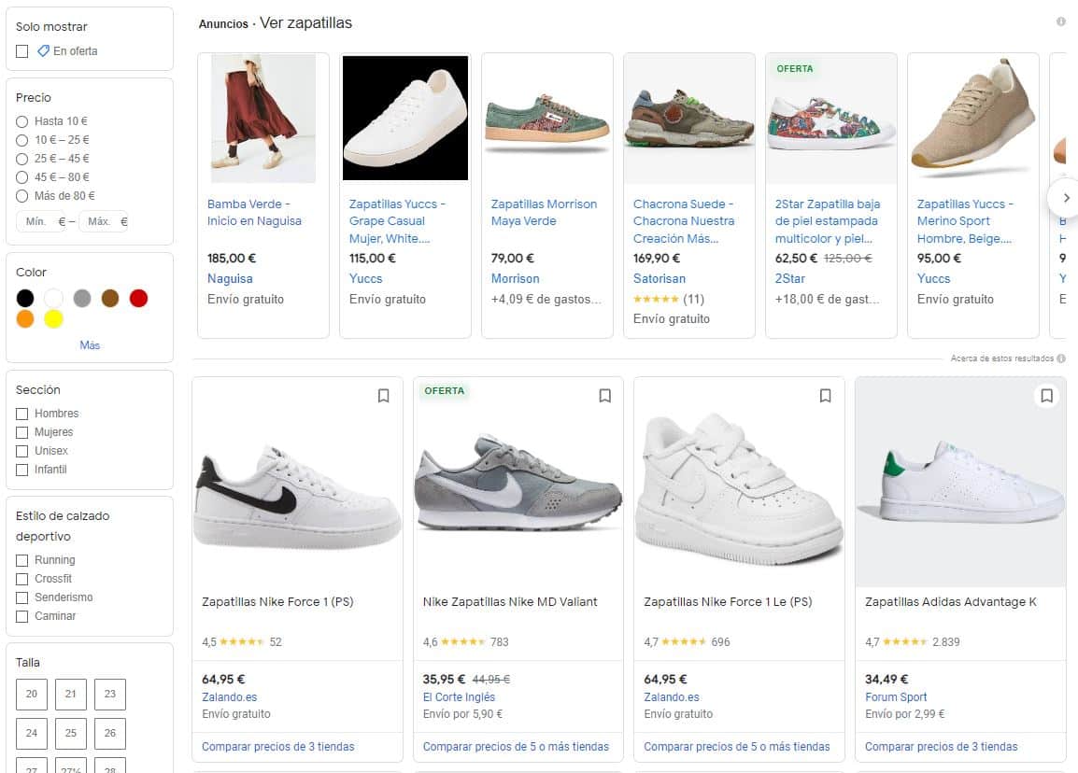Screen dimensions: 1078x773
Task: Enable the 'En oferta' filter checkbox
Action: [x=21, y=51]
